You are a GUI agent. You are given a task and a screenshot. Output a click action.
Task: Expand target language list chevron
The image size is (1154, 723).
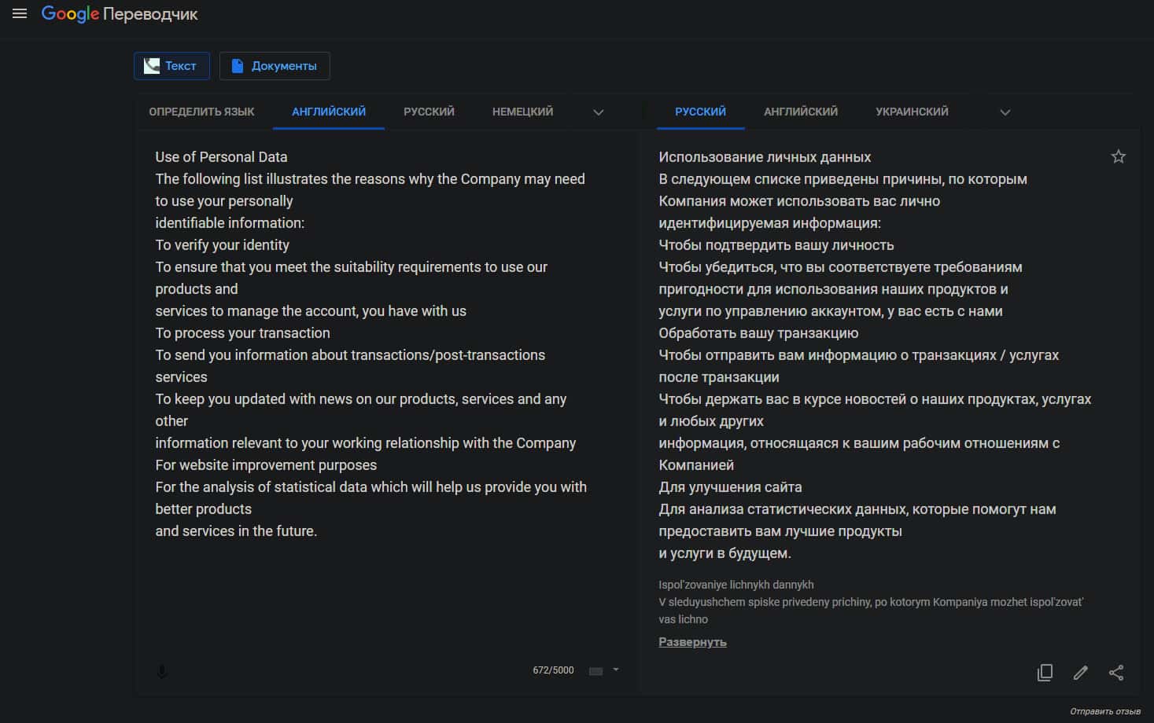(1005, 112)
